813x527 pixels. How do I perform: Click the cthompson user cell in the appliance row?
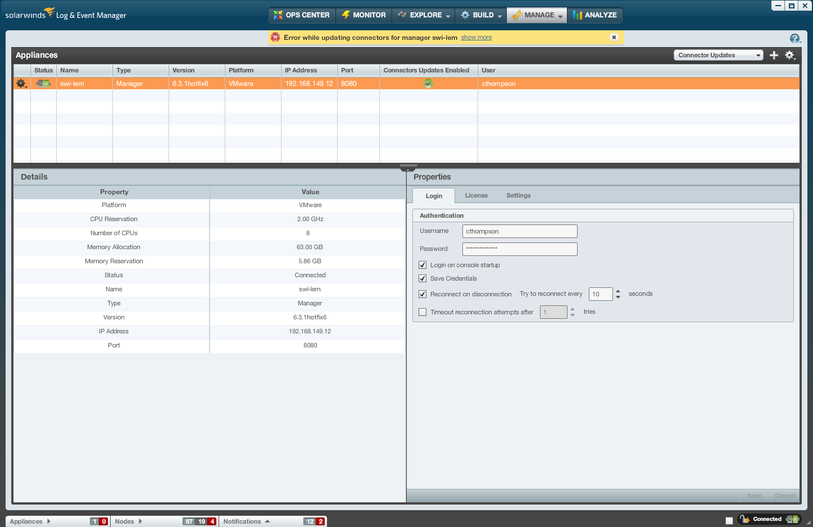point(639,84)
